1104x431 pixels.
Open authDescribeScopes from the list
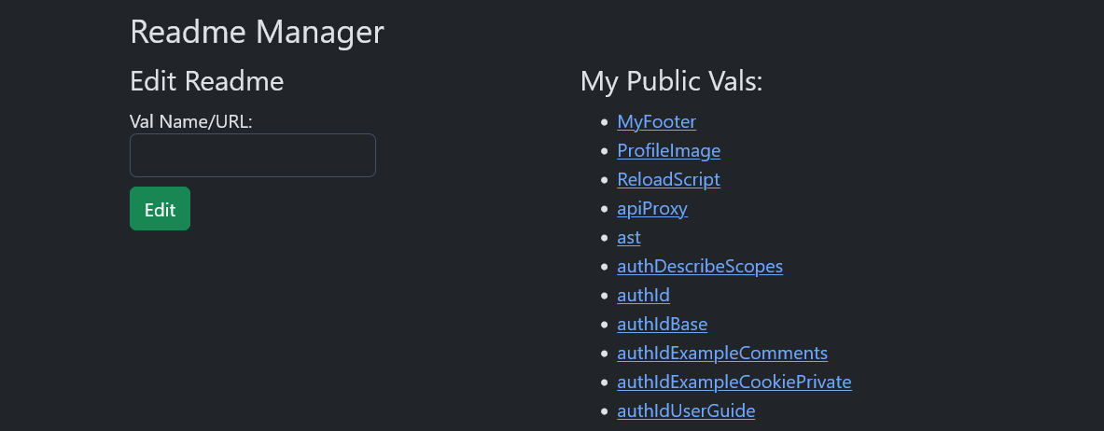click(699, 266)
